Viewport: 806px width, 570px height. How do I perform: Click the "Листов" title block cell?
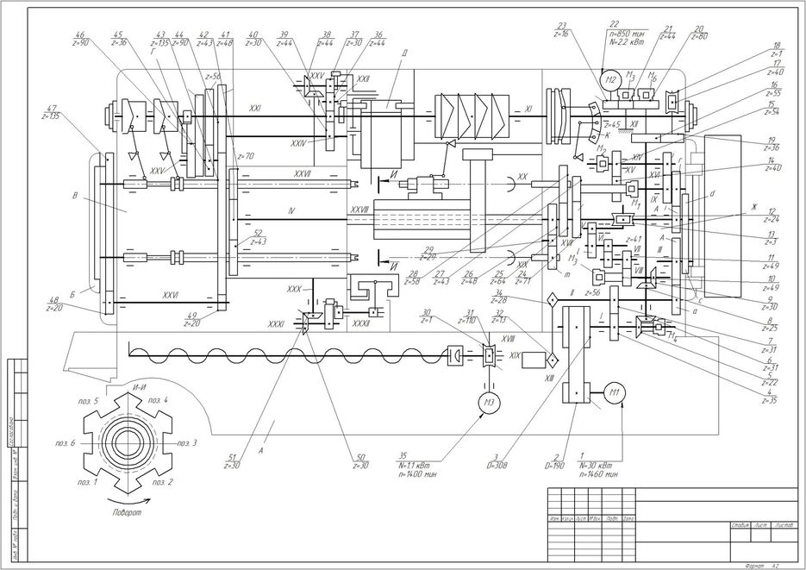784,525
